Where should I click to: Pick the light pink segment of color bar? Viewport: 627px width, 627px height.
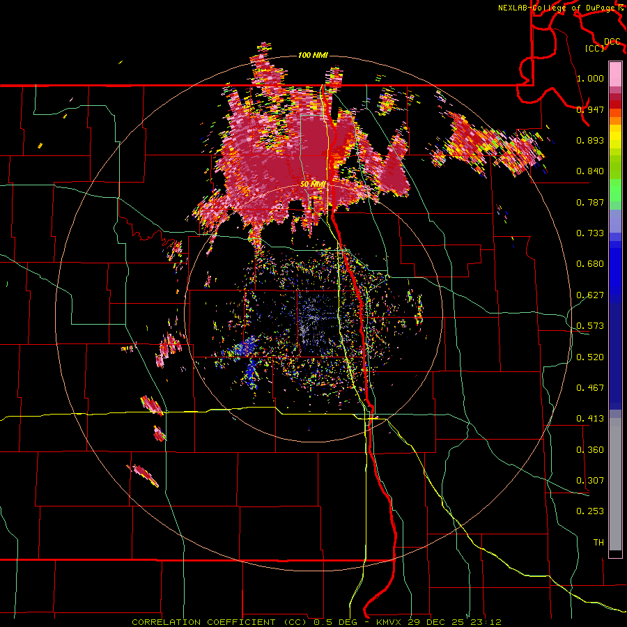(x=615, y=75)
